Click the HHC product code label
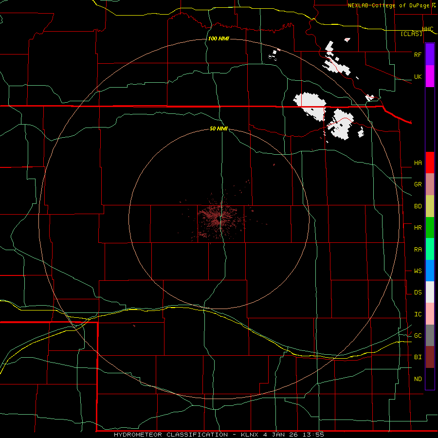The width and height of the screenshot is (438, 438). pos(428,29)
